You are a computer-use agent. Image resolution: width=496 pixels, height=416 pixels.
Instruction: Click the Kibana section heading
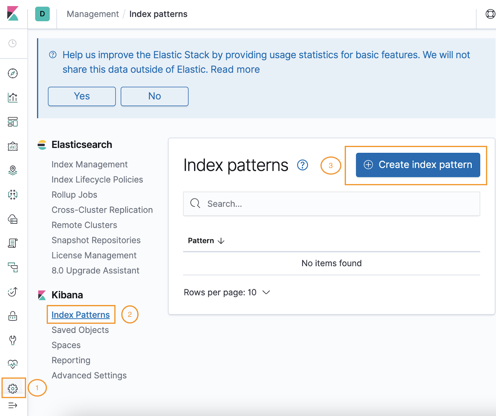[x=67, y=295]
